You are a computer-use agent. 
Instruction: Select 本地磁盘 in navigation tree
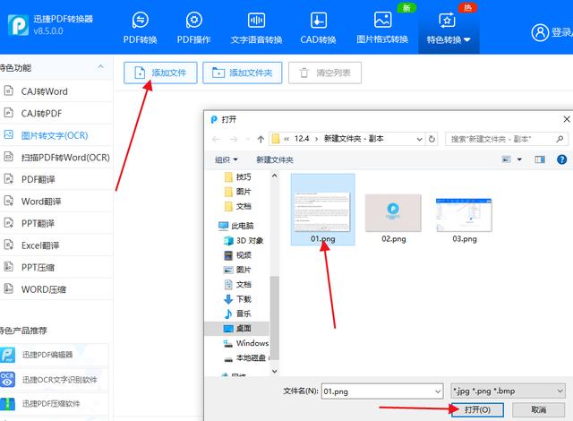coord(246,358)
